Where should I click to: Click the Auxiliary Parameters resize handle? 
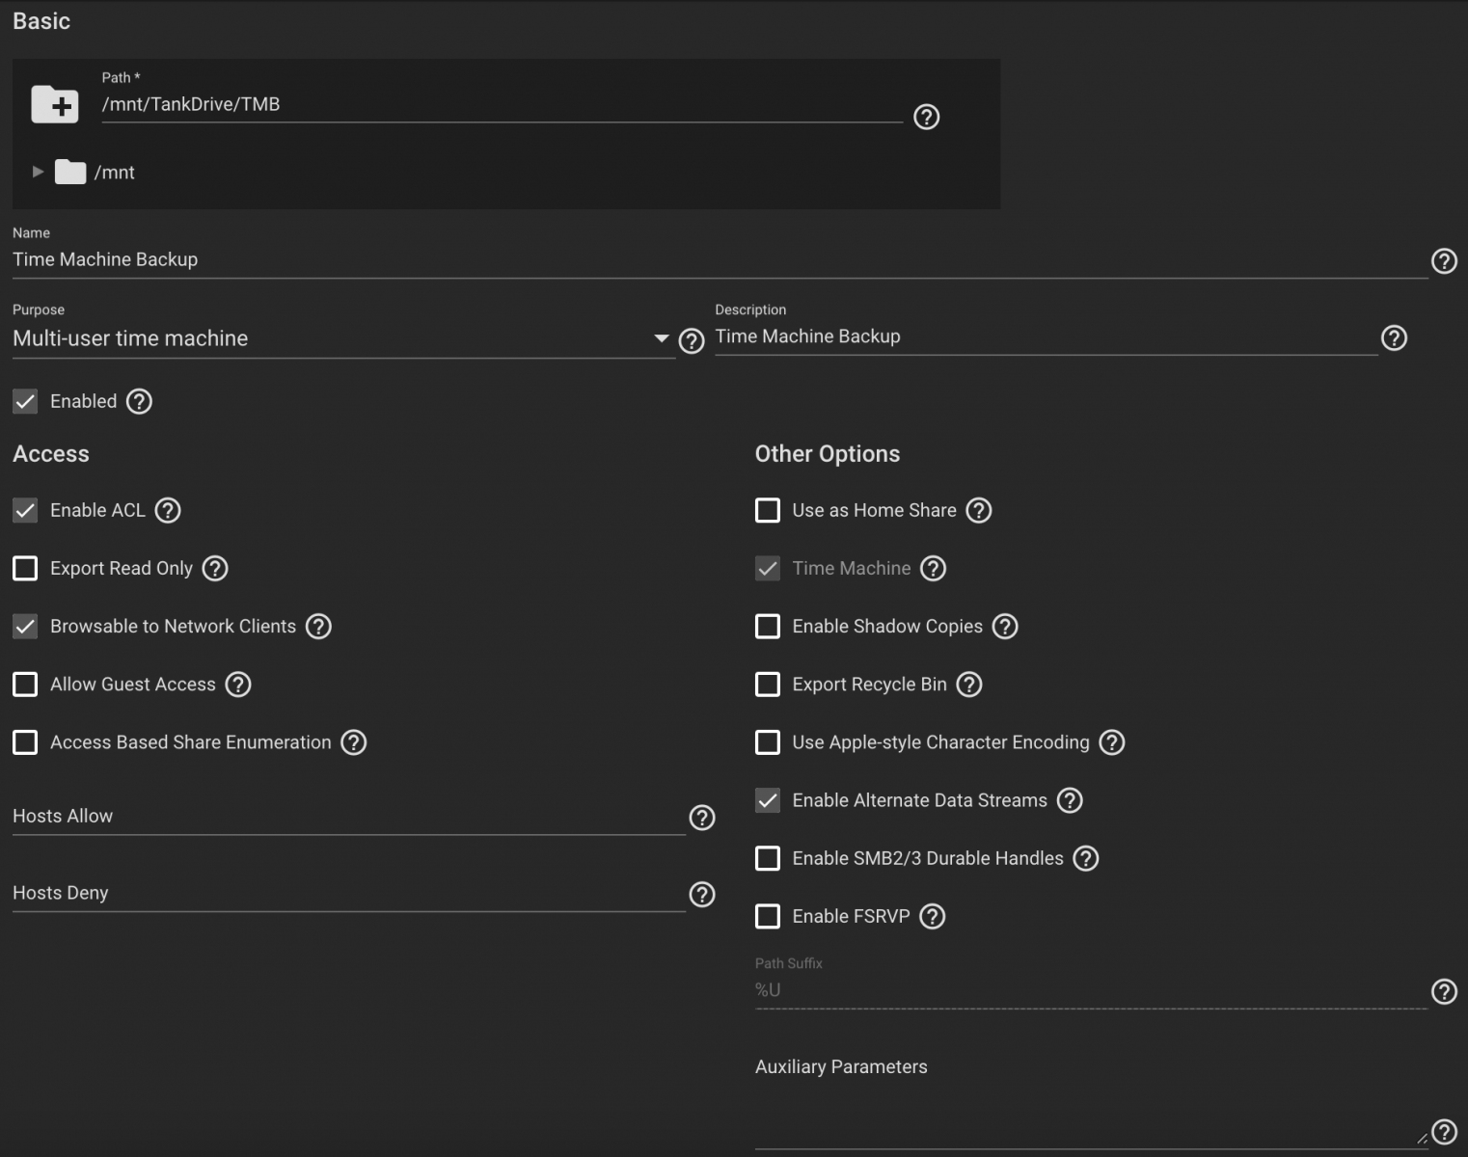coord(1422,1139)
